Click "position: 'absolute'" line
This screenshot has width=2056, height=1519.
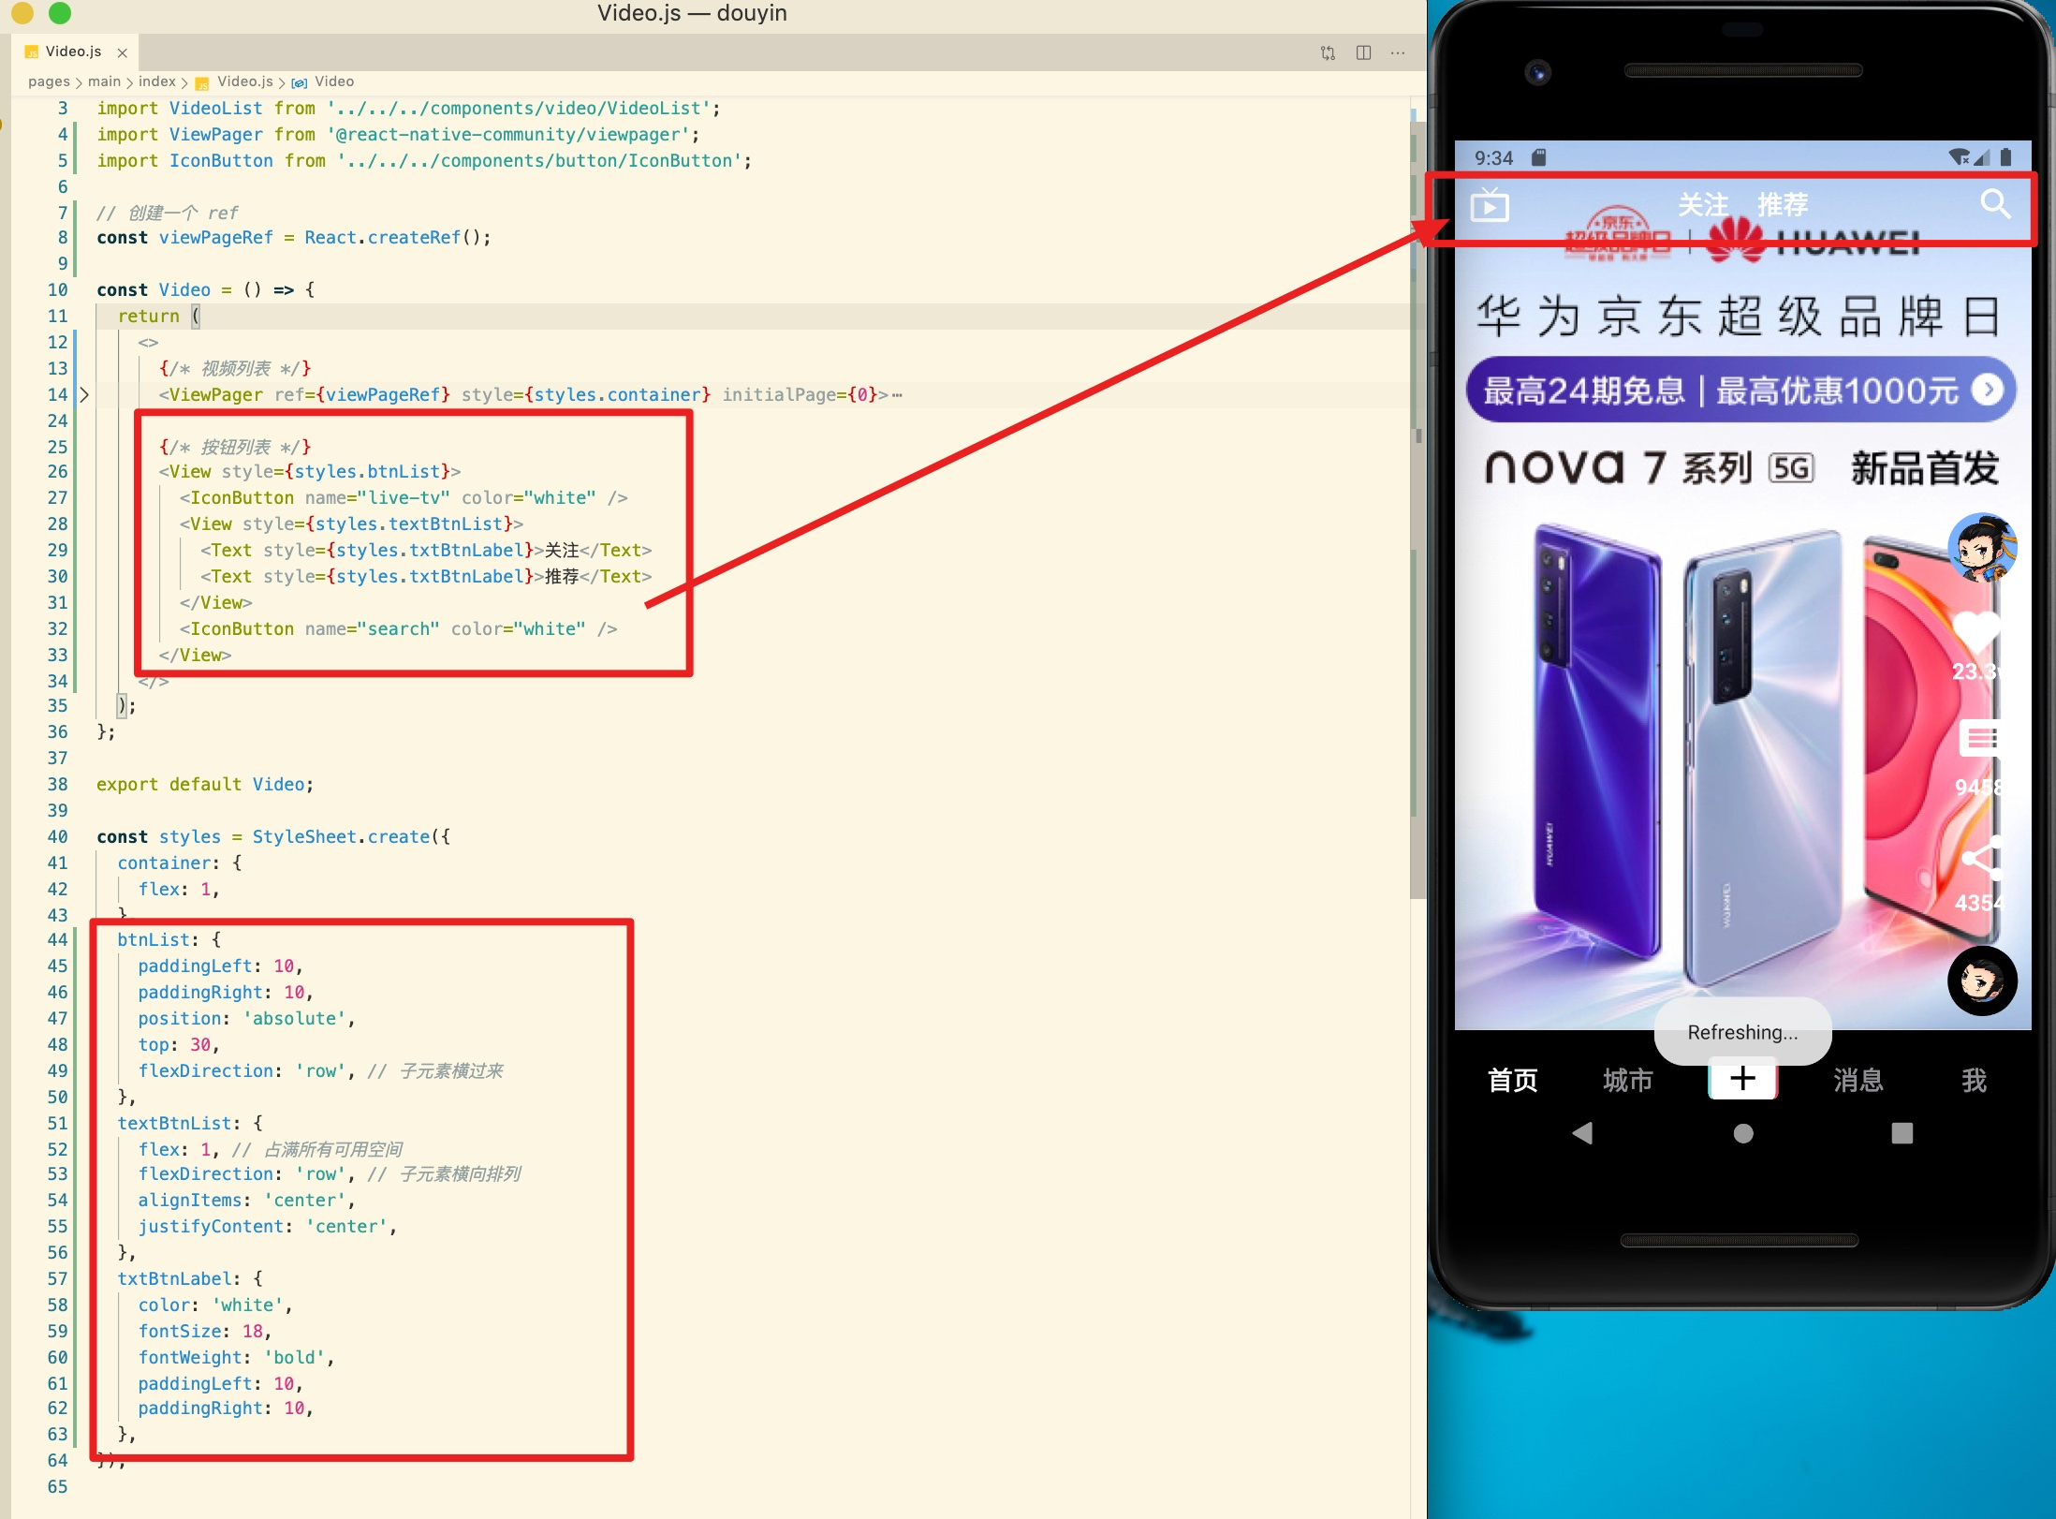[246, 1018]
